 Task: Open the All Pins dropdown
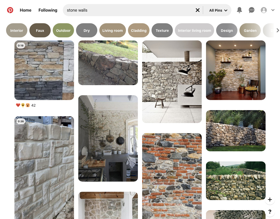click(x=217, y=10)
